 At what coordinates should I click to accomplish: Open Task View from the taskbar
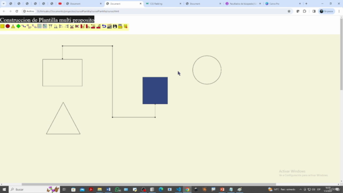tap(64, 189)
